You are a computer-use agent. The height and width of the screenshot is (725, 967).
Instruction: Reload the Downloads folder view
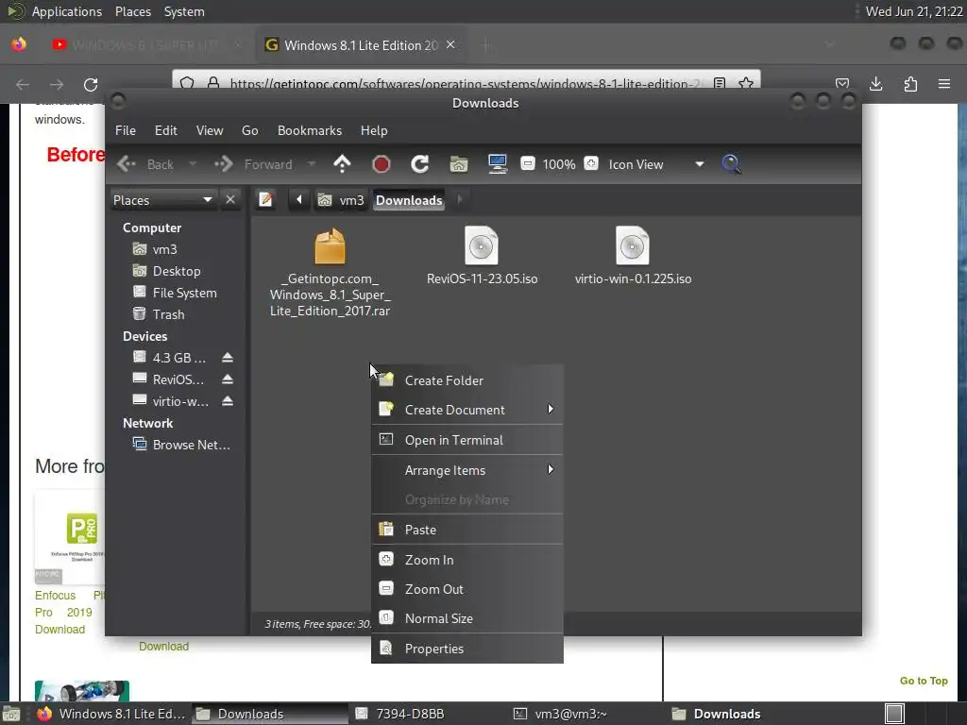tap(420, 164)
